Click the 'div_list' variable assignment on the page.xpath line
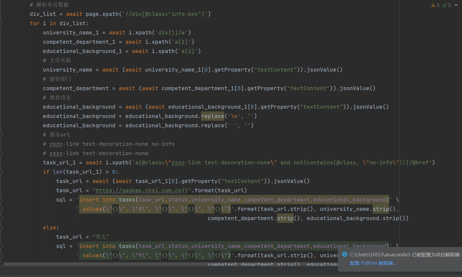 [43, 14]
